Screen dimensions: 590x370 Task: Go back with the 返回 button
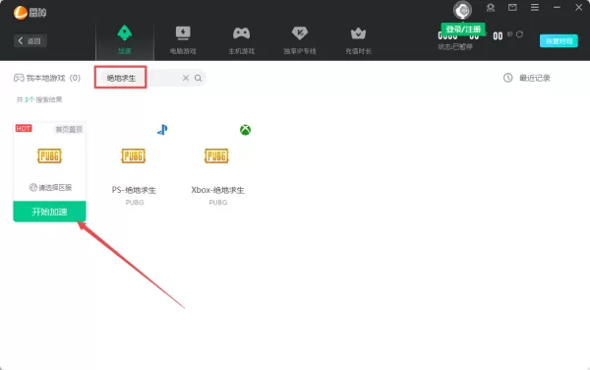pos(30,40)
